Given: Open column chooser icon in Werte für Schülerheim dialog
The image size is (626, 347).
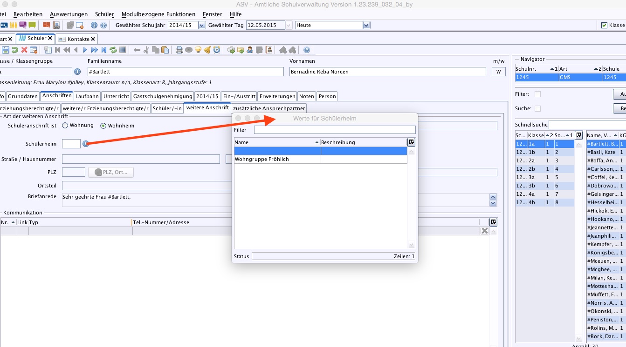Looking at the screenshot, I should pyautogui.click(x=411, y=142).
